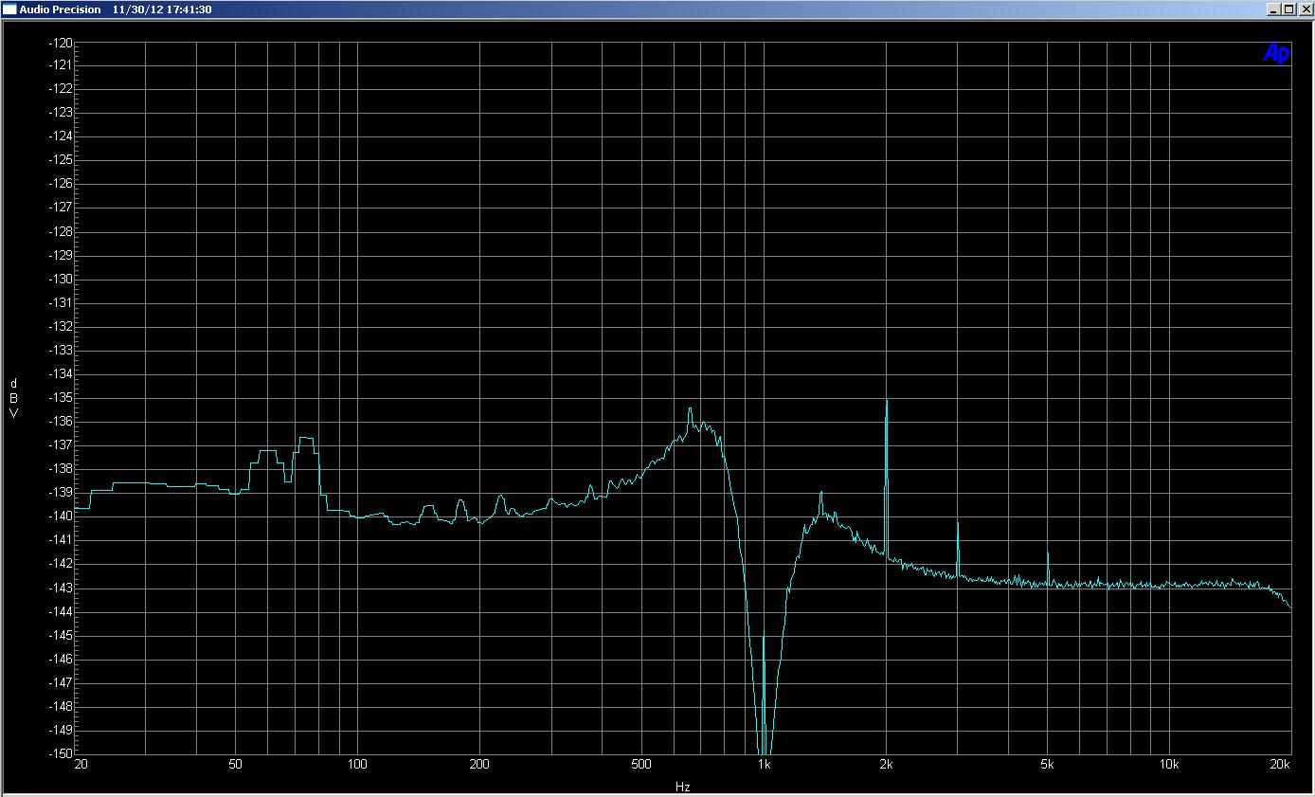Viewport: 1315px width, 797px height.
Task: Click the dBV vertical axis unit label
Action: (x=13, y=398)
